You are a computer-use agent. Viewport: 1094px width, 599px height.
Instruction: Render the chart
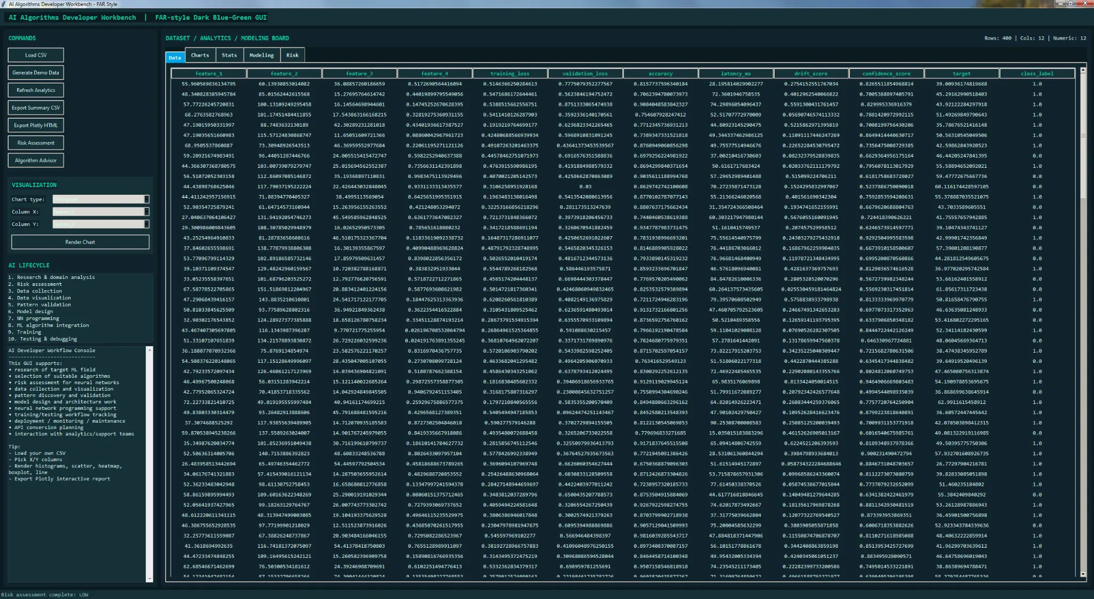(x=80, y=242)
